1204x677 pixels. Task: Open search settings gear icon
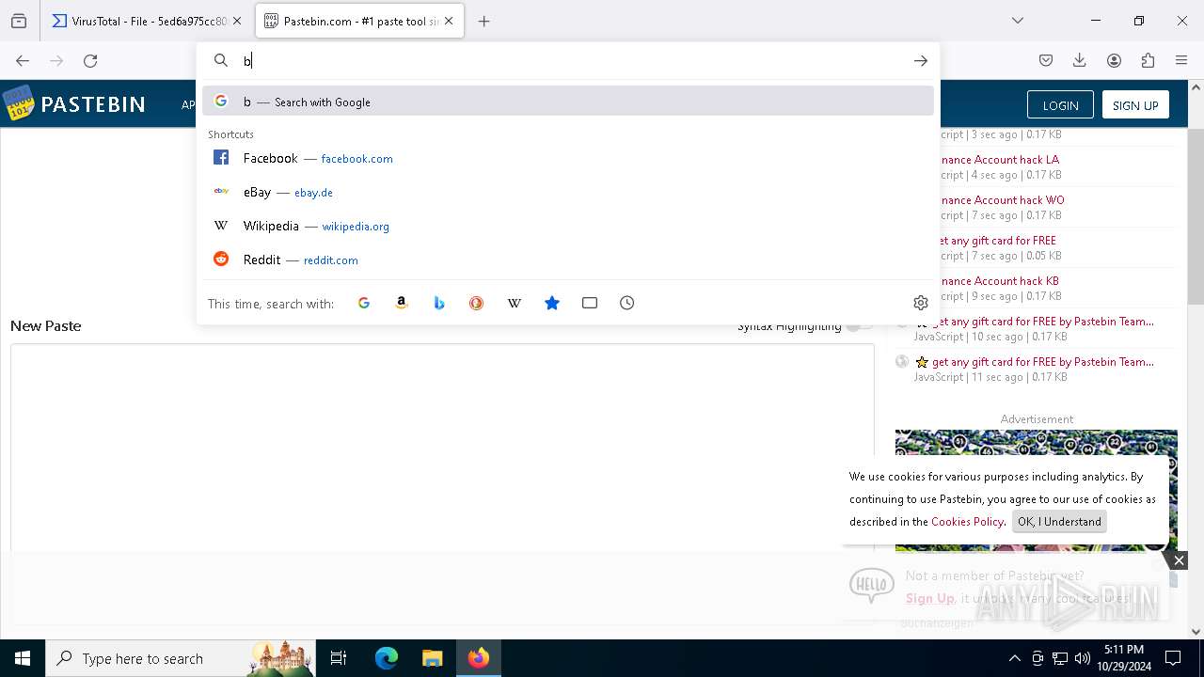[x=921, y=303]
